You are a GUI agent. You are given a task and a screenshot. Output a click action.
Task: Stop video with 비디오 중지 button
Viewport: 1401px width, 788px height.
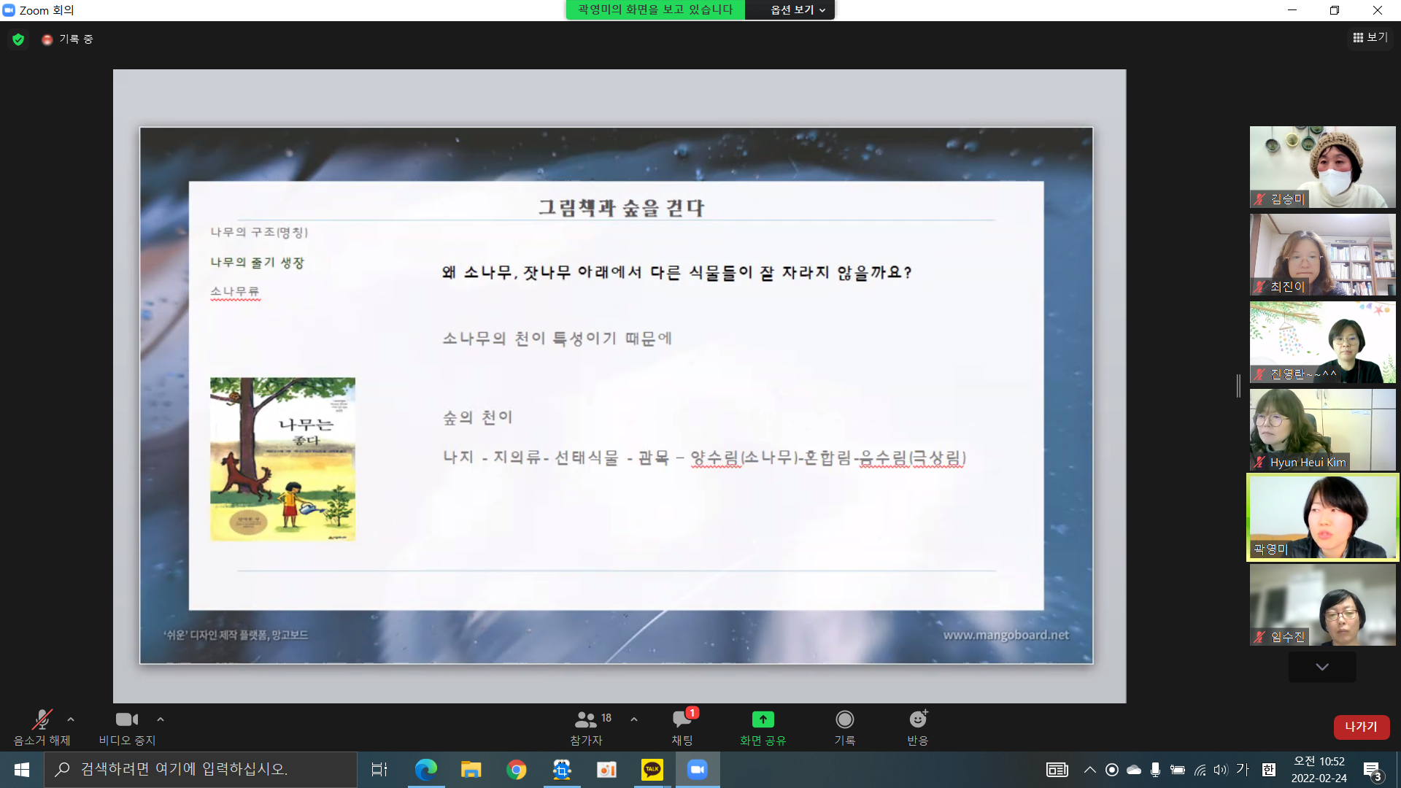[127, 727]
